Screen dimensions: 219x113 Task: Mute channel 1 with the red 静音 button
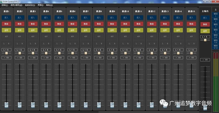coord(6,24)
